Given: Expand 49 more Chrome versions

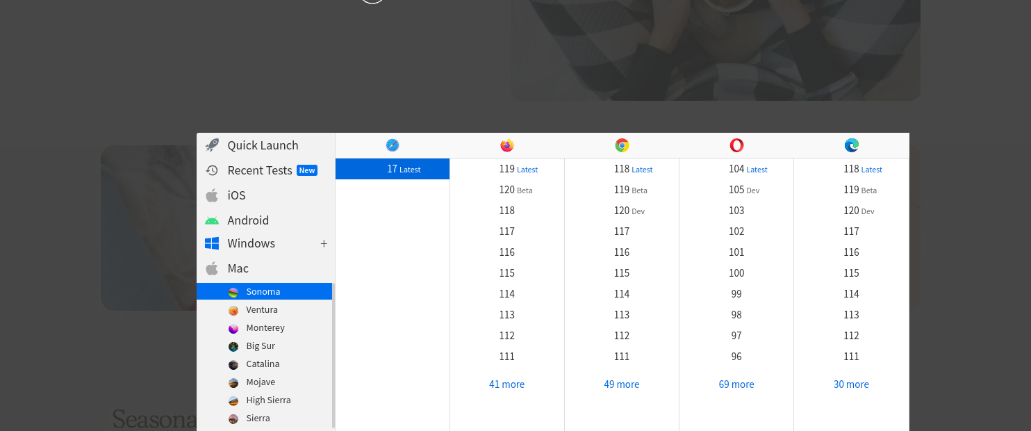Looking at the screenshot, I should click(x=622, y=384).
